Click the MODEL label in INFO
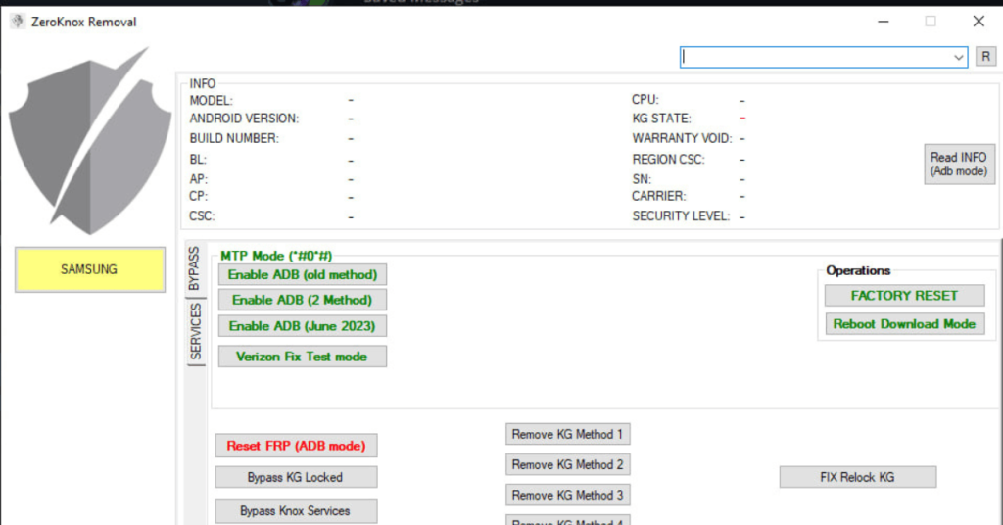The width and height of the screenshot is (1003, 525). (212, 101)
